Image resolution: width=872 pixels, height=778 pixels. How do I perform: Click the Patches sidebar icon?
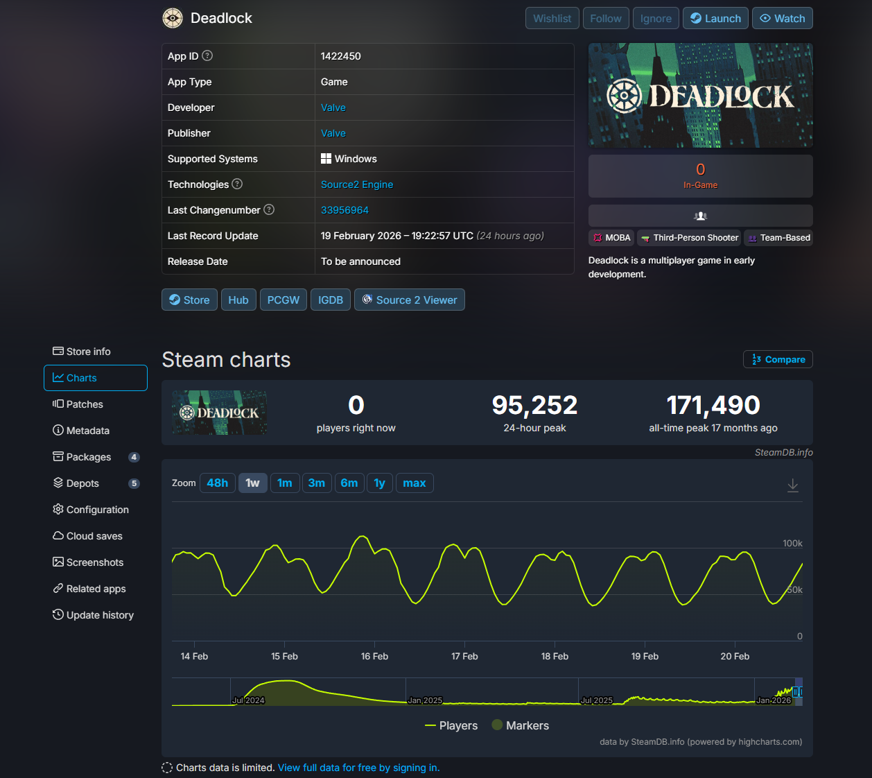coord(58,404)
